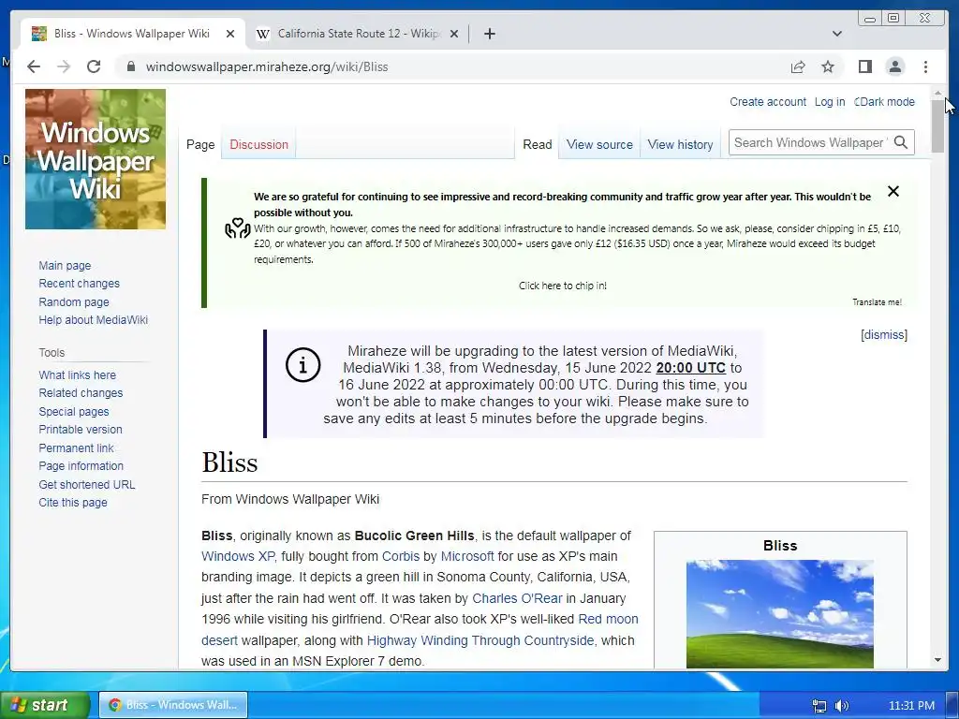Select the Bliss - Windows Wallpaper Wiki tab
959x719 pixels.
coord(133,34)
